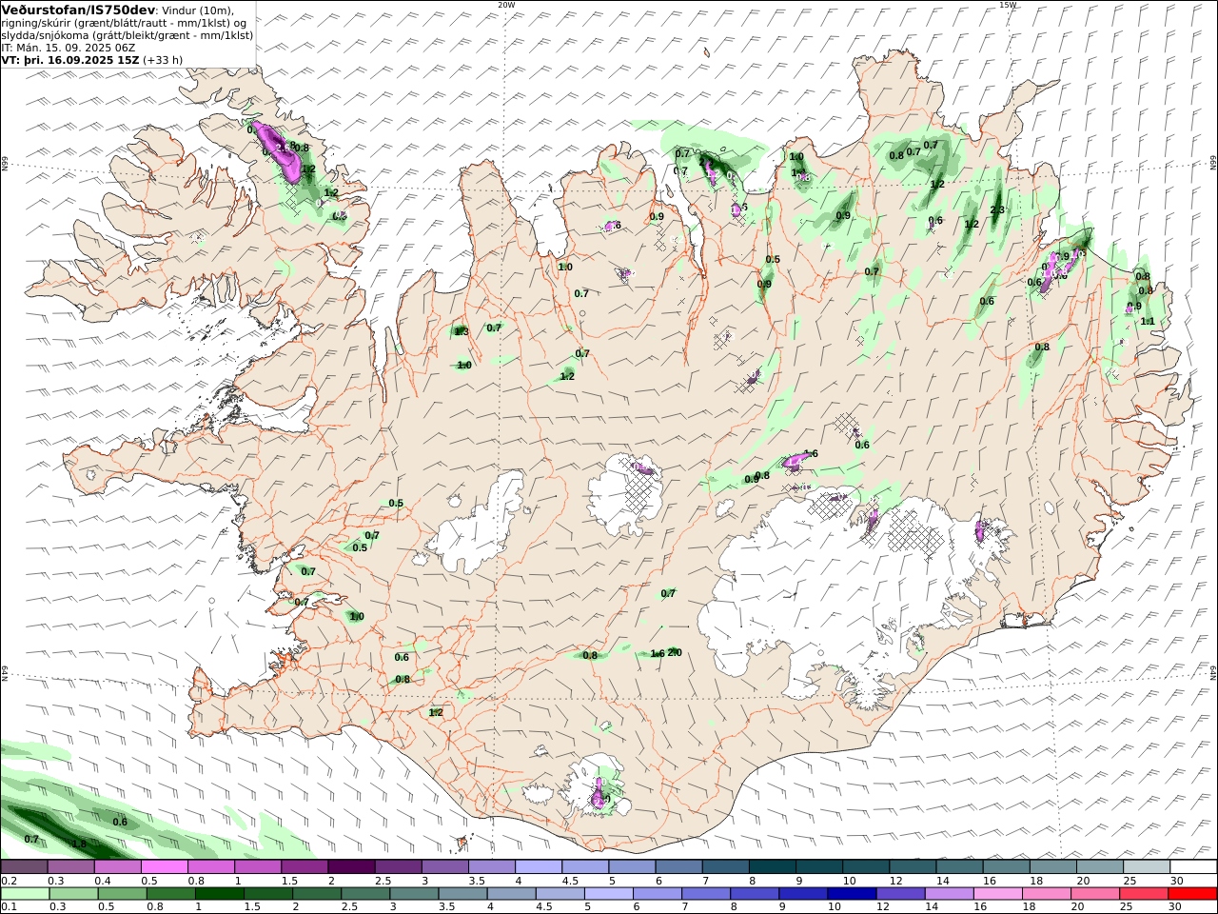Select the medium green 0.5–0.8 rain swatch
Viewport: 1218px width, 914px height.
(123, 894)
